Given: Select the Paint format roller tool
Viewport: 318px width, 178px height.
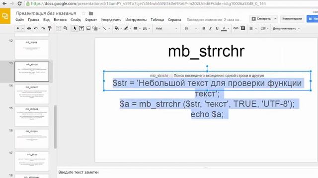Looking at the screenshot, I should [x=50, y=29].
